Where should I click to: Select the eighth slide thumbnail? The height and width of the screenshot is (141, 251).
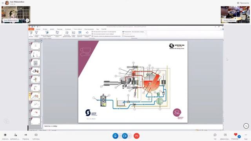point(35,105)
